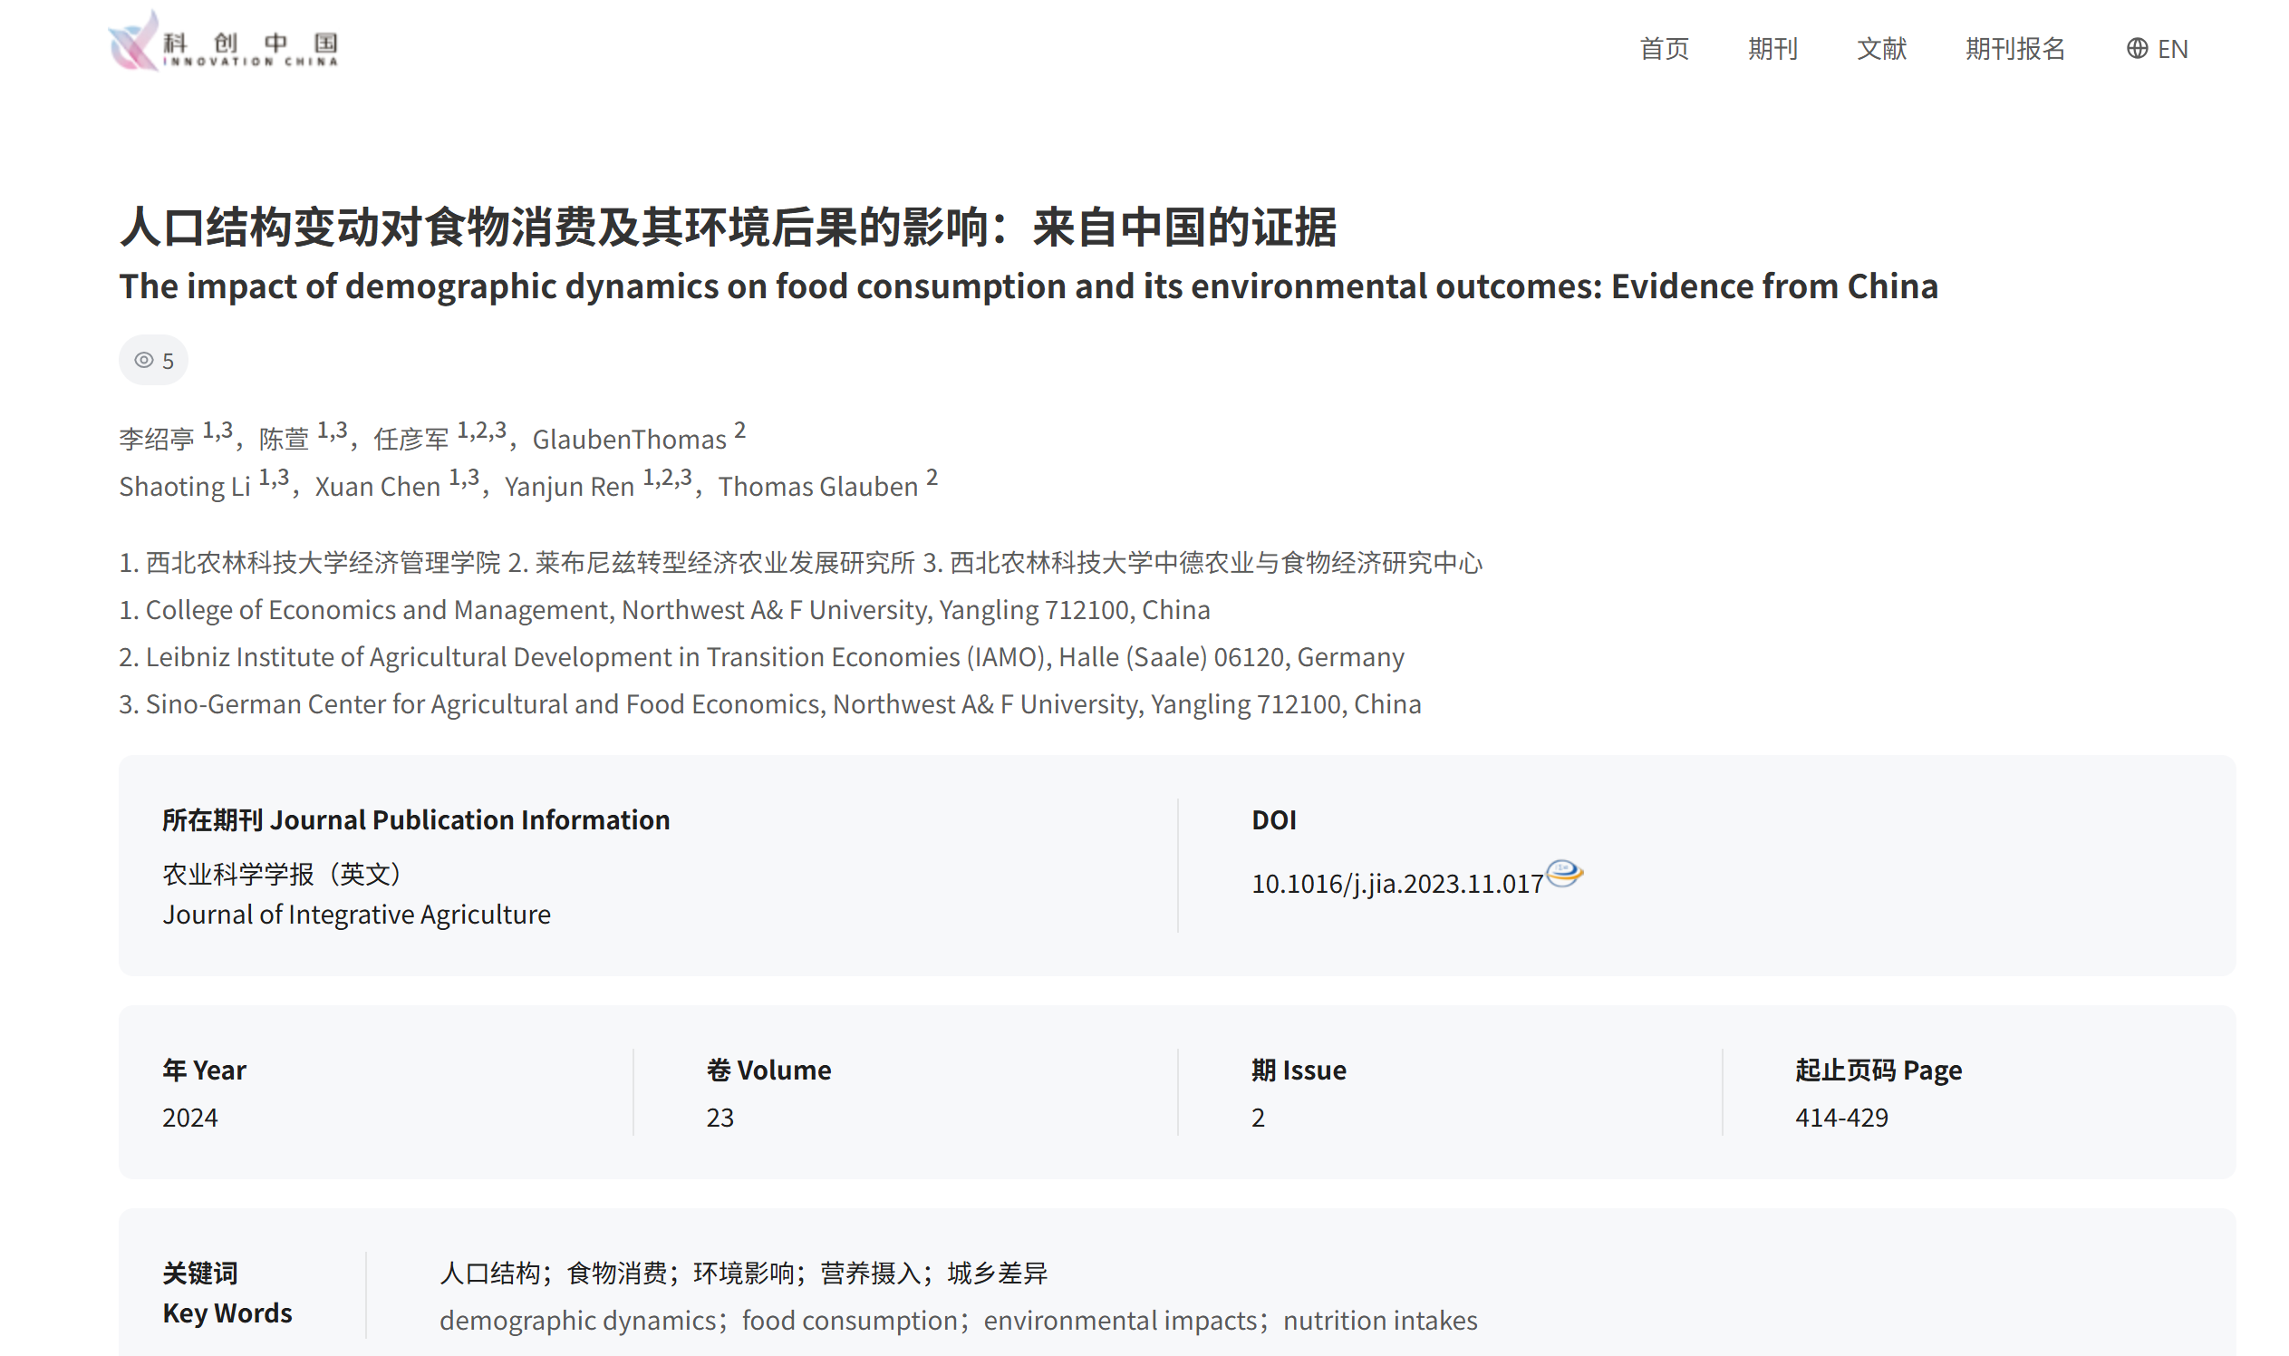This screenshot has width=2289, height=1356.
Task: Go to the 文献 literature menu
Action: pyautogui.click(x=1880, y=48)
